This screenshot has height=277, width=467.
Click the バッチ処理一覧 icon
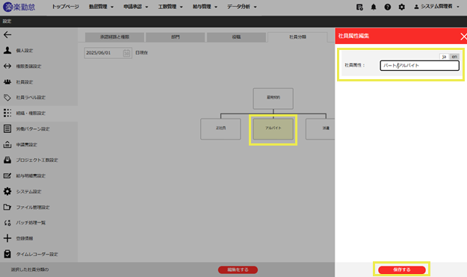click(x=7, y=222)
